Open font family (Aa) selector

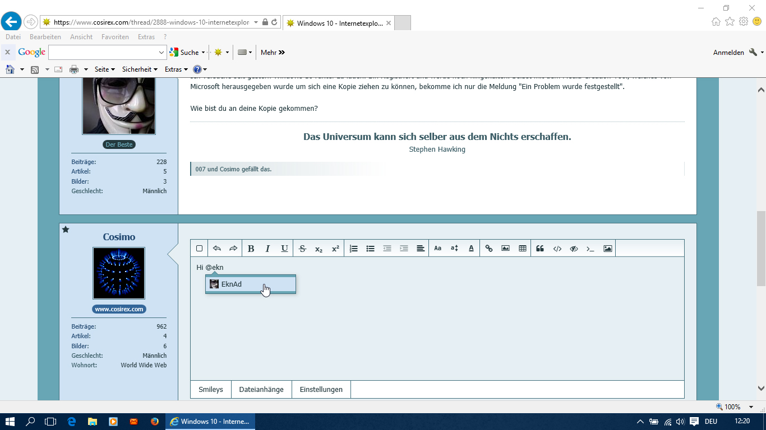438,249
